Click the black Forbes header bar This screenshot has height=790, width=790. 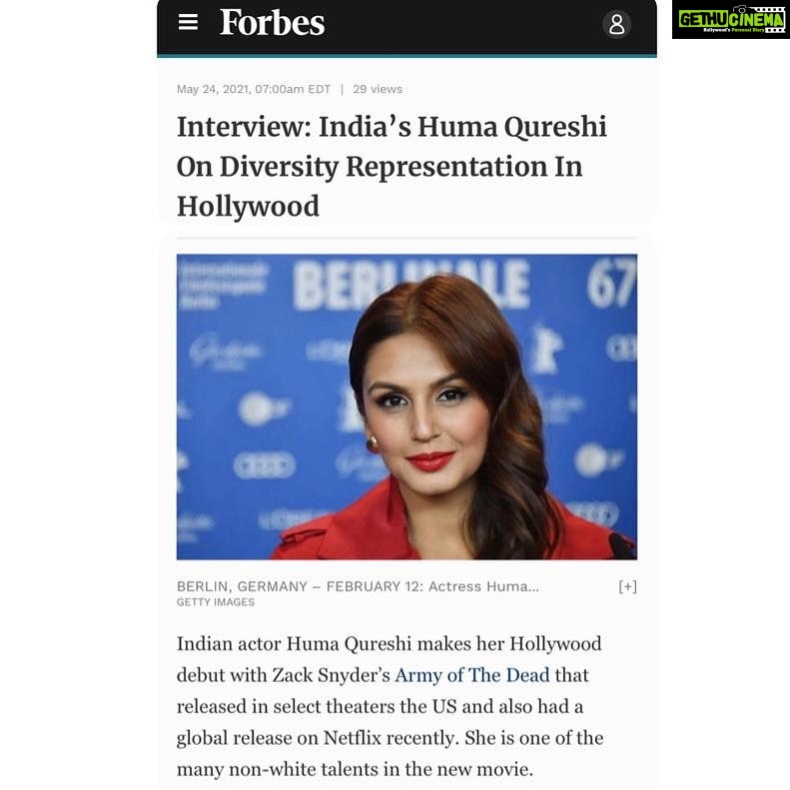[x=406, y=27]
